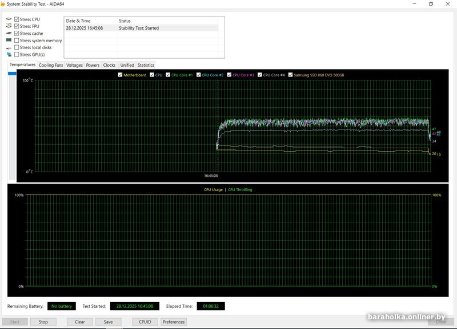Uncheck the Stress FPU checkbox
The image size is (457, 329).
[17, 26]
